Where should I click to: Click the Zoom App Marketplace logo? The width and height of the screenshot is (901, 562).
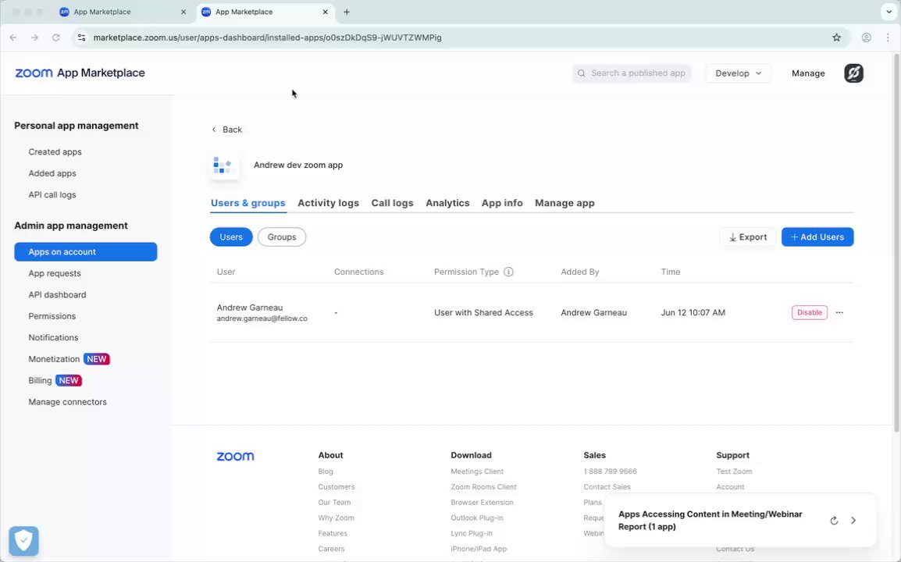[80, 73]
